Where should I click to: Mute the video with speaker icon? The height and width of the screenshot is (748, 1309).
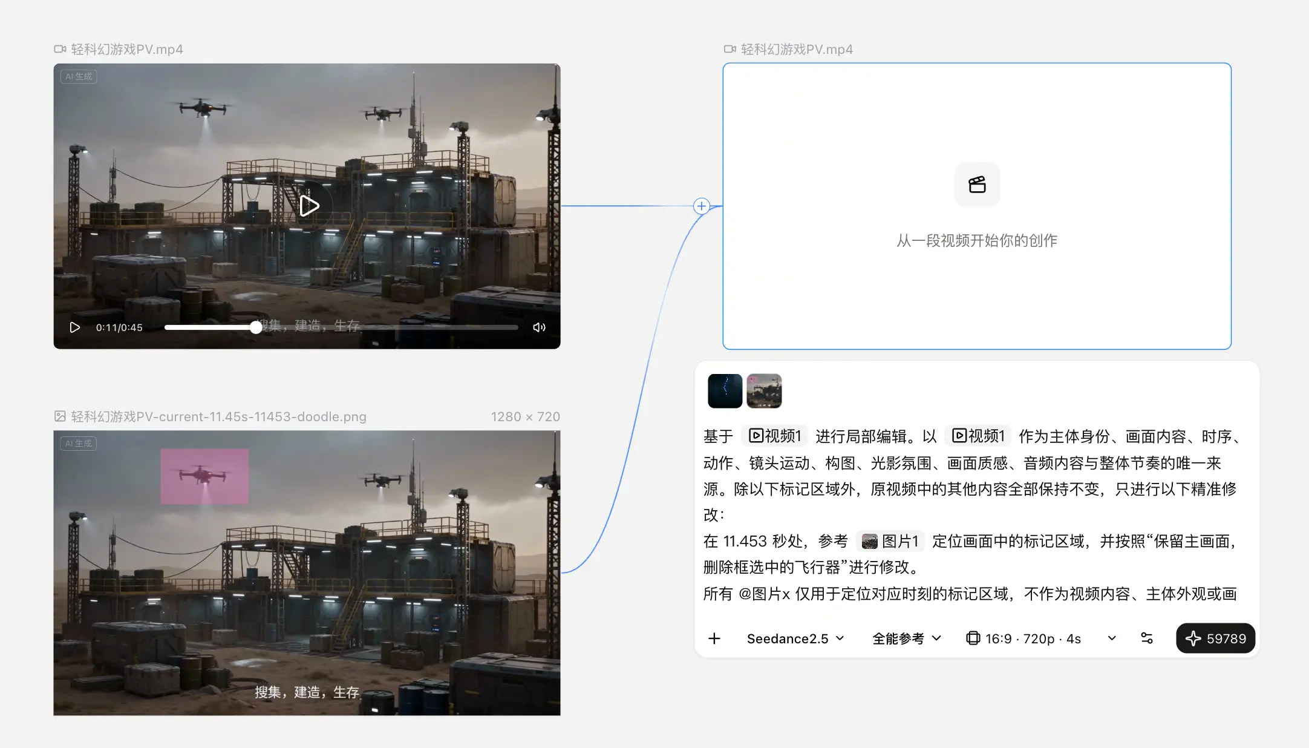tap(539, 327)
